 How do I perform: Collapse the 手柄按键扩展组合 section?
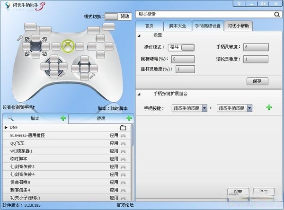pos(139,94)
